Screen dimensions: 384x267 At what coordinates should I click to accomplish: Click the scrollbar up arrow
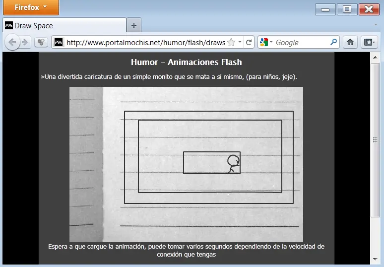click(375, 57)
